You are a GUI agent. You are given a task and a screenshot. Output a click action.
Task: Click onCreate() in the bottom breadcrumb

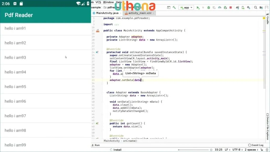coord(130,141)
